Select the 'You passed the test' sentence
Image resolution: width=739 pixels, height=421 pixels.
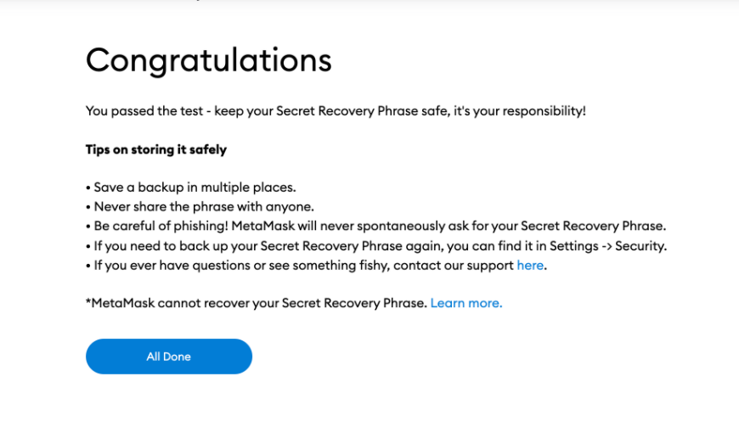click(336, 111)
